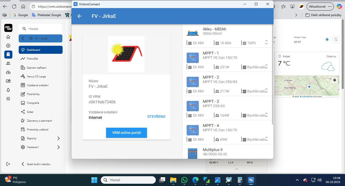This screenshot has height=186, width=345.
Task: Open the MPPT - 4 charger device icon
Action: [193, 130]
